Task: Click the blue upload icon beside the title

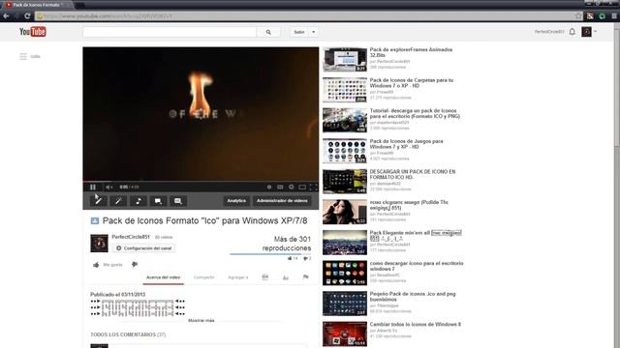Action: (95, 221)
